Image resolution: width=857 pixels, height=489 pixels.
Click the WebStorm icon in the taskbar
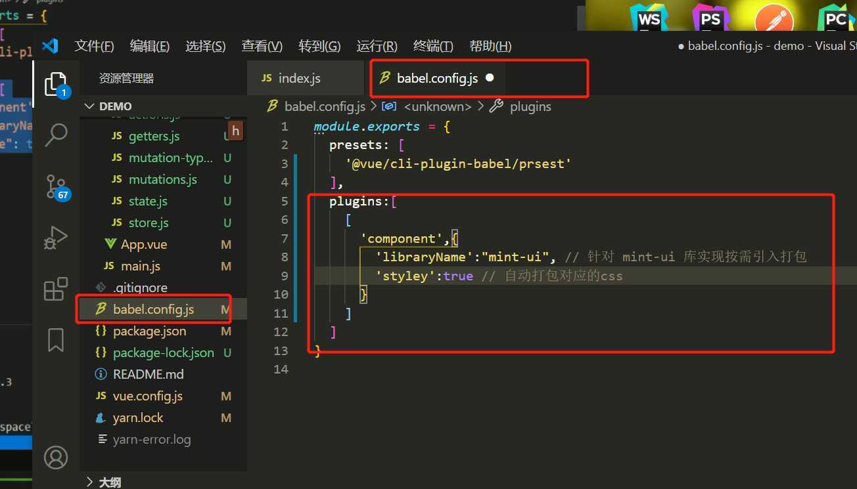(649, 18)
